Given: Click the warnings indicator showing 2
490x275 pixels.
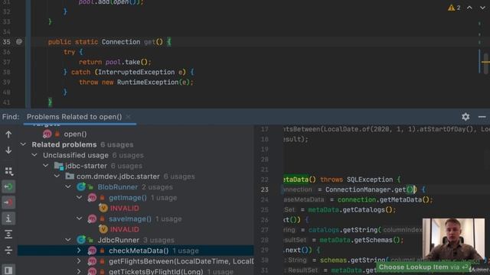Looking at the screenshot, I should (x=454, y=8).
